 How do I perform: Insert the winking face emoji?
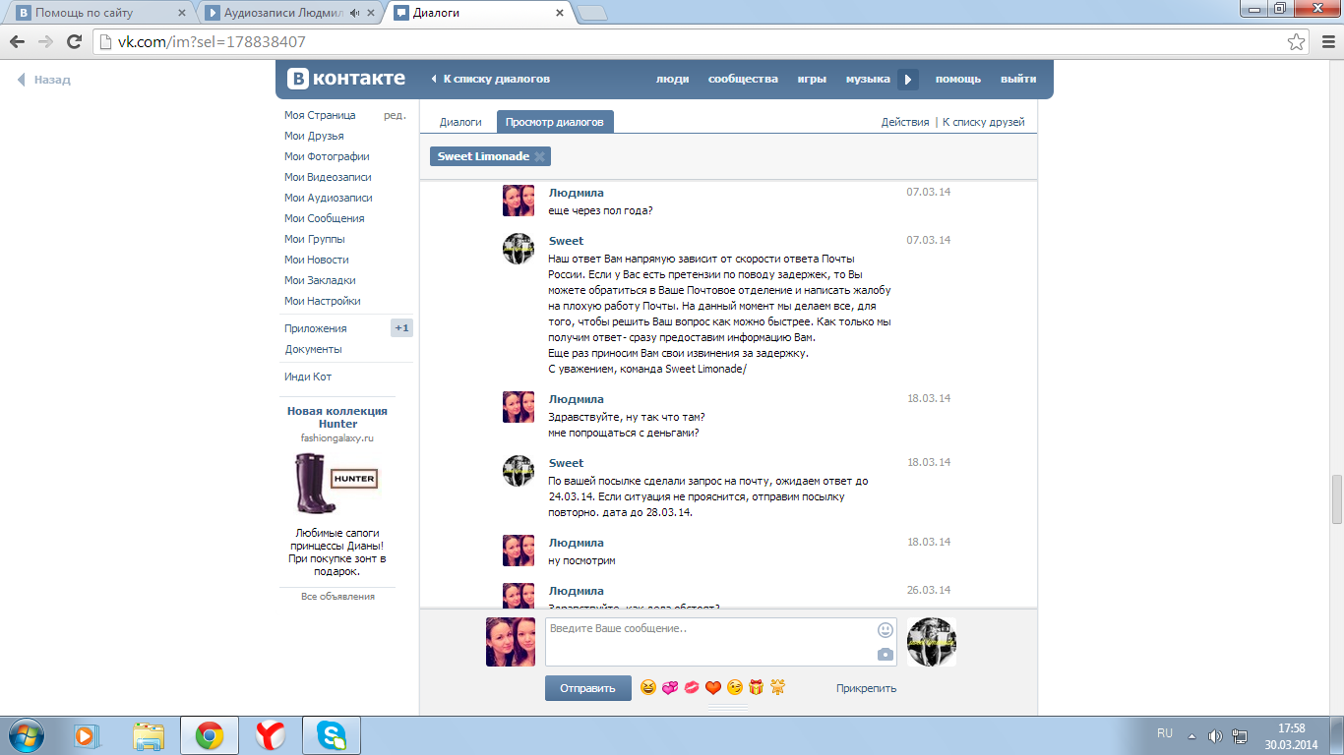735,687
